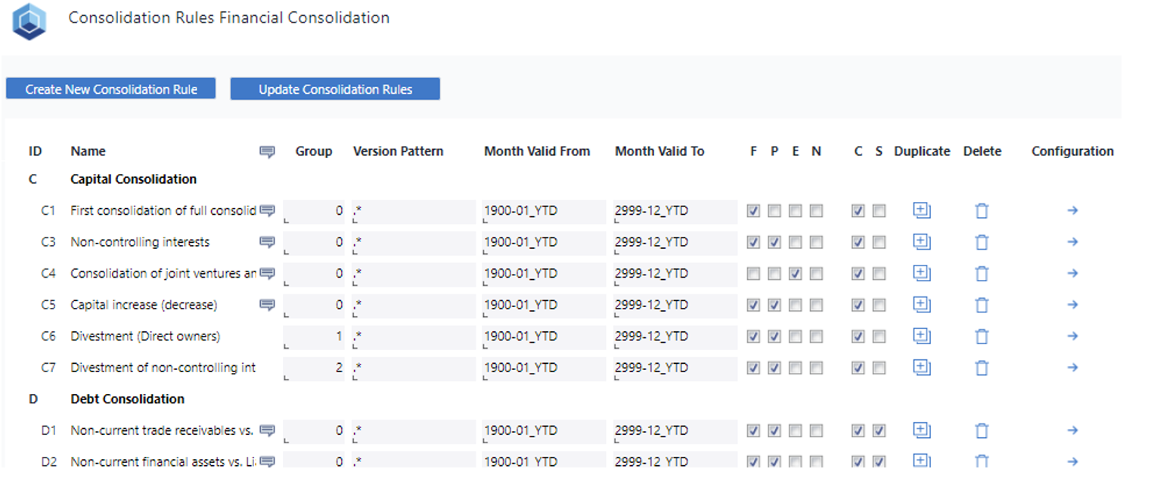Open configuration arrow for rule D1
The height and width of the screenshot is (503, 1151).
click(x=1073, y=430)
